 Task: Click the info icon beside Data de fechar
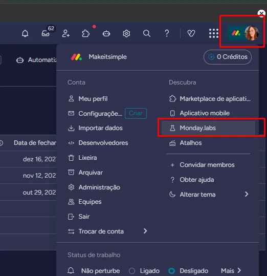1,143
